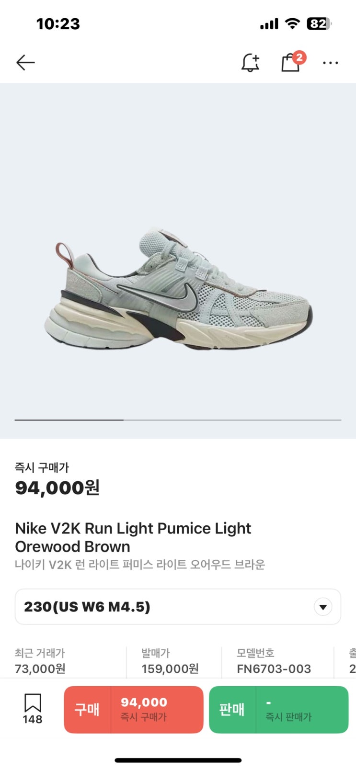Tap the red 구매 94,000 buy button
The width and height of the screenshot is (356, 770).
pos(134,710)
